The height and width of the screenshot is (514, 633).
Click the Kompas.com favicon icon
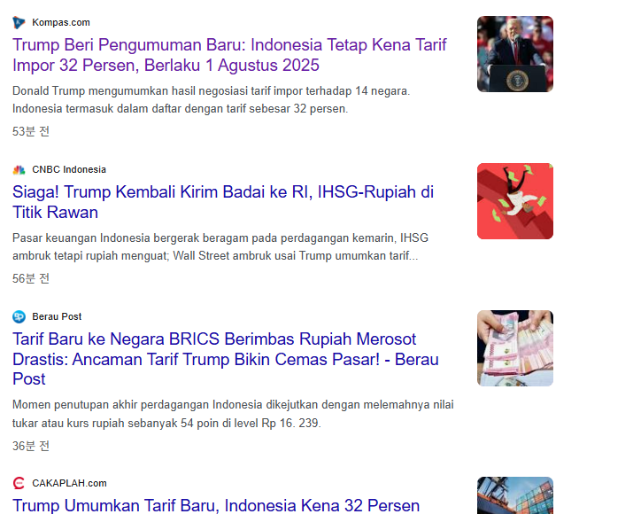coord(19,23)
